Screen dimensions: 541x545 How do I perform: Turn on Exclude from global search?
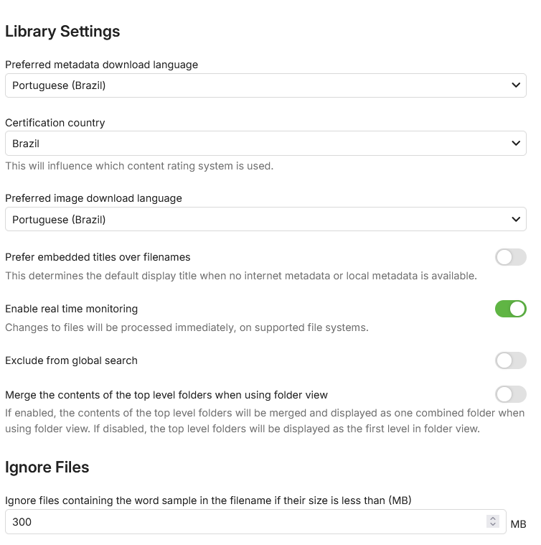tap(510, 360)
